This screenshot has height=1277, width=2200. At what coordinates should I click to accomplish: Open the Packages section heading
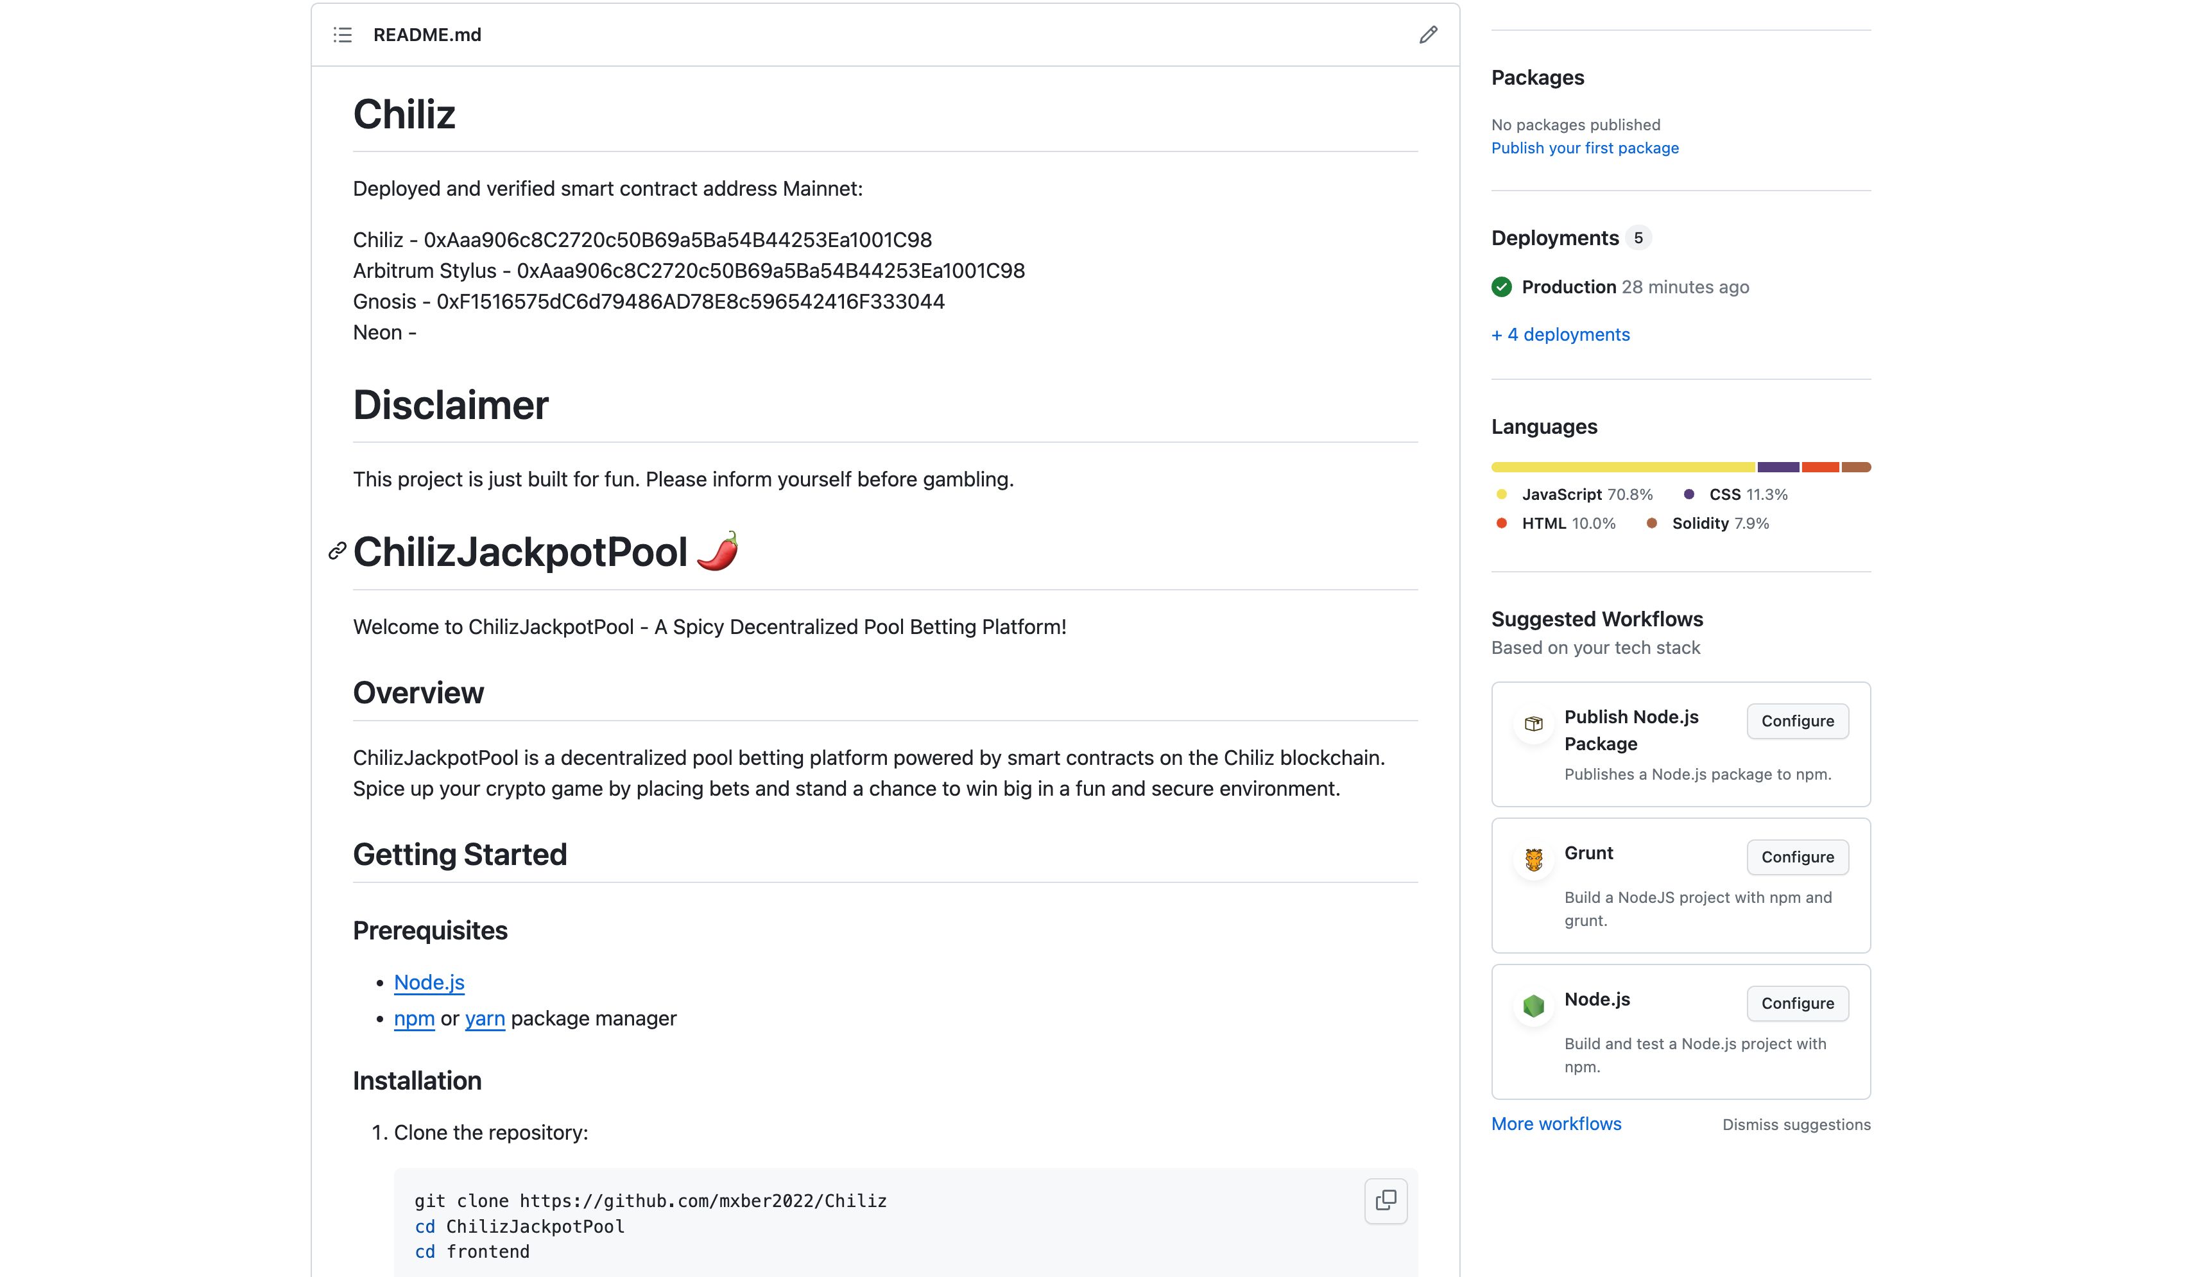click(1538, 78)
